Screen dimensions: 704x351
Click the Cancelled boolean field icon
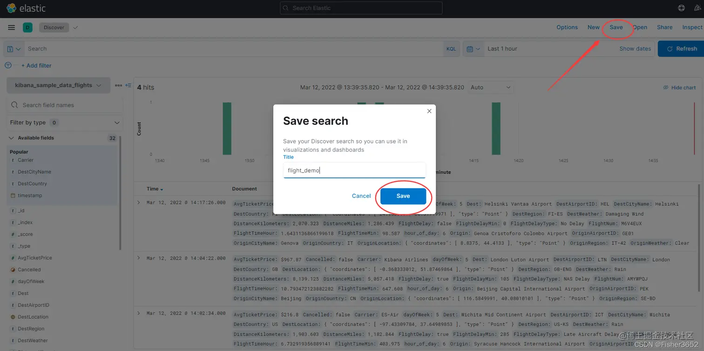[13, 270]
